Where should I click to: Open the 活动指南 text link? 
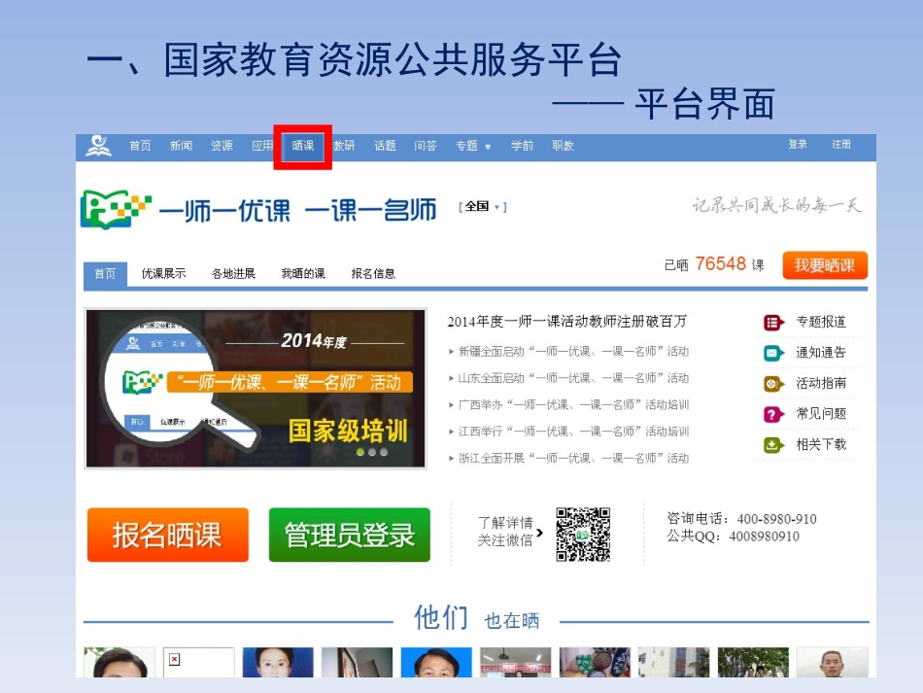[x=821, y=383]
